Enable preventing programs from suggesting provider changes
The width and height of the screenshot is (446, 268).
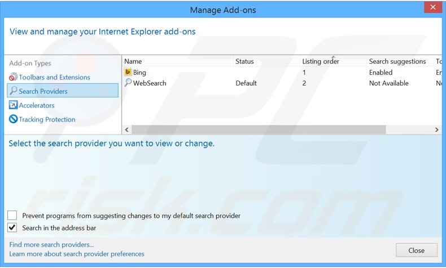(x=12, y=215)
